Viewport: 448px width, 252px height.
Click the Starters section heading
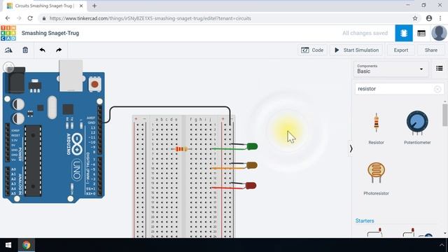(x=365, y=221)
